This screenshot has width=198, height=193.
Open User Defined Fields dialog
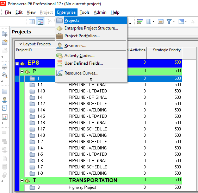pos(91,63)
